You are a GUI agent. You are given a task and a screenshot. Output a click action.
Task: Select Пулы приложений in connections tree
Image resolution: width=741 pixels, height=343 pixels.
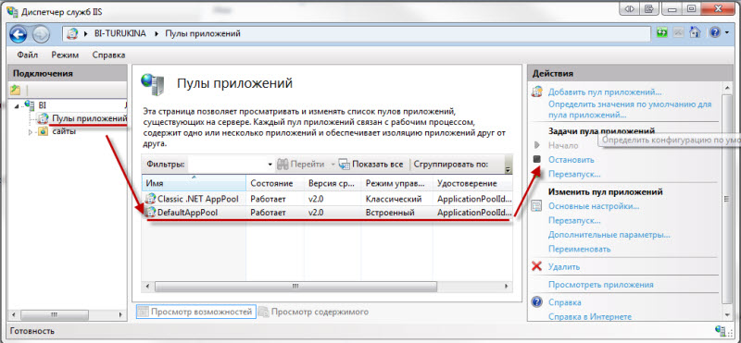pyautogui.click(x=89, y=118)
